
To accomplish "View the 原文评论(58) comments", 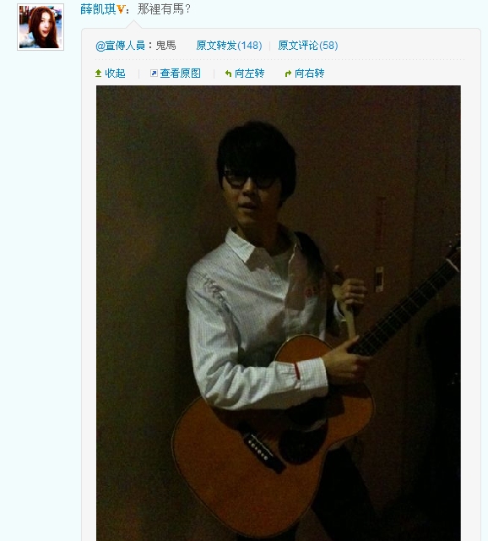I will tap(308, 46).
